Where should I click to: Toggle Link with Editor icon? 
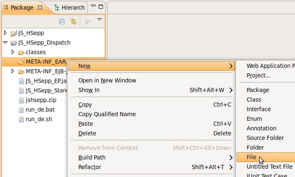pyautogui.click(x=73, y=21)
